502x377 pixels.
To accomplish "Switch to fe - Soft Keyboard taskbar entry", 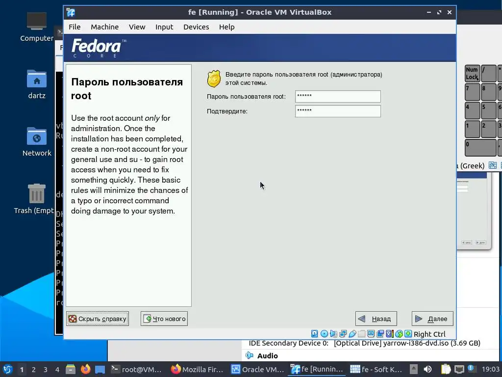I will (376, 369).
